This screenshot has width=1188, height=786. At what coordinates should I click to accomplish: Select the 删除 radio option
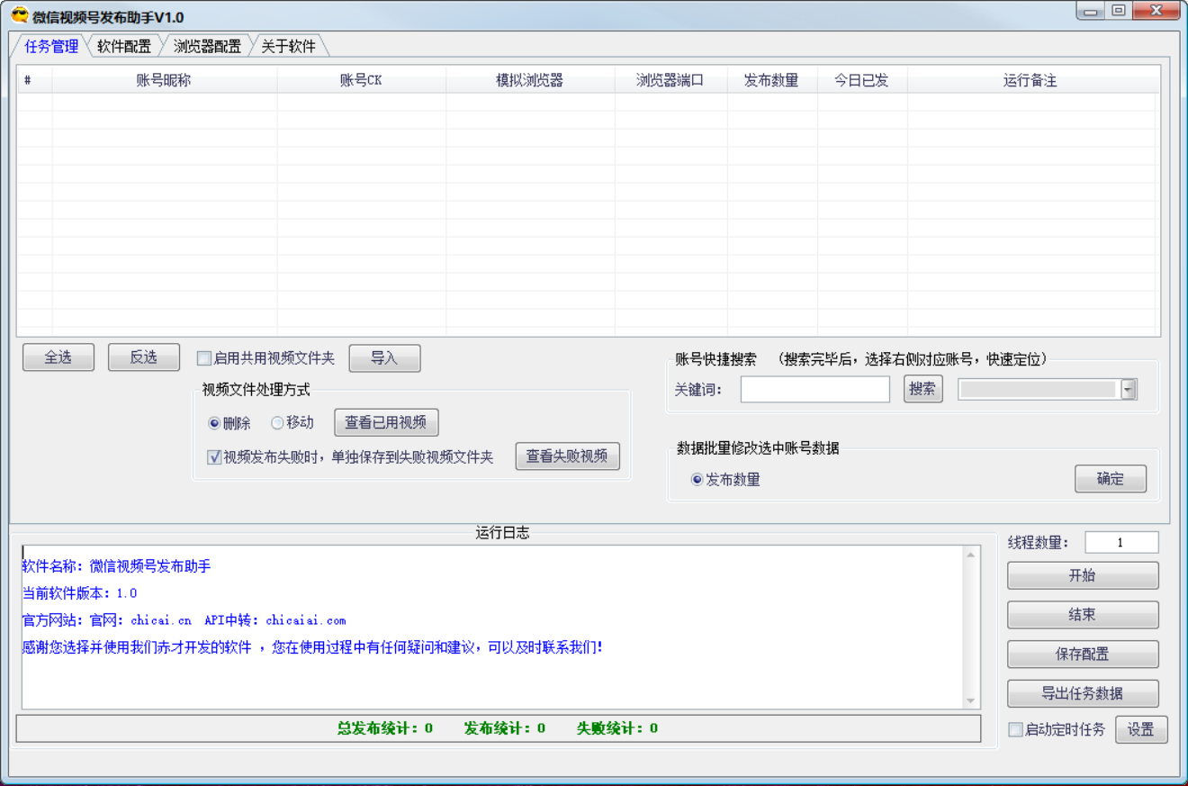pyautogui.click(x=214, y=423)
